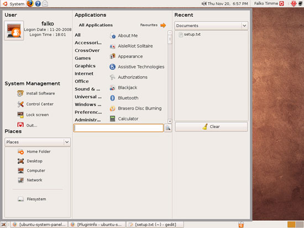The image size is (304, 228).
Task: Open the Computer place icon
Action: [x=21, y=171]
